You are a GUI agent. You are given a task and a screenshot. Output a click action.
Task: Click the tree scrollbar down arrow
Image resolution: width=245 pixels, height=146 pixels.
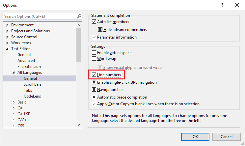pos(79,125)
